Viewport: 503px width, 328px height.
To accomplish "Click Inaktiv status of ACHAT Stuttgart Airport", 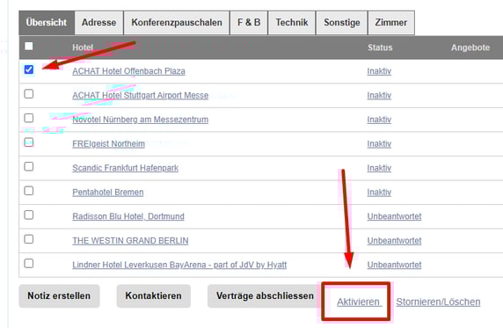I will tap(379, 95).
